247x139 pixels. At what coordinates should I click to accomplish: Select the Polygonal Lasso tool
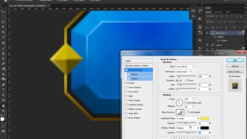tap(3, 22)
